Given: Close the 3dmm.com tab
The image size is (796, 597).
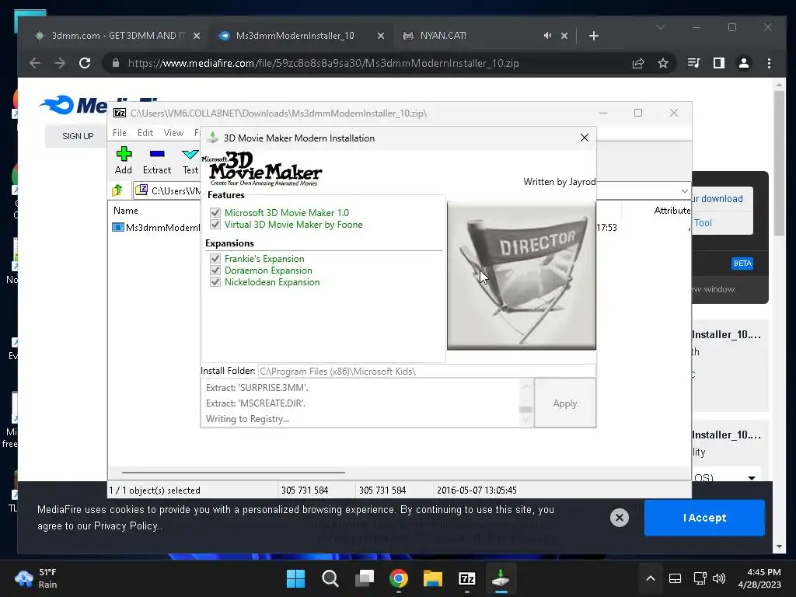Looking at the screenshot, I should click(x=197, y=36).
